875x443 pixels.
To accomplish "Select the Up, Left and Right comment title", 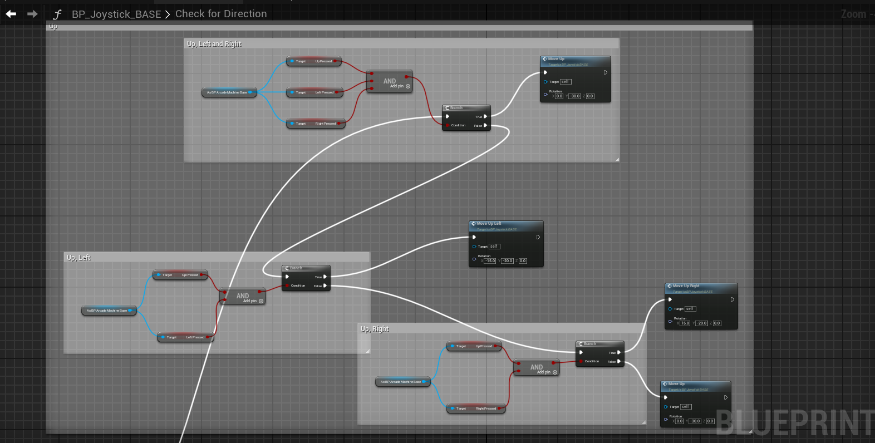I will tap(214, 44).
